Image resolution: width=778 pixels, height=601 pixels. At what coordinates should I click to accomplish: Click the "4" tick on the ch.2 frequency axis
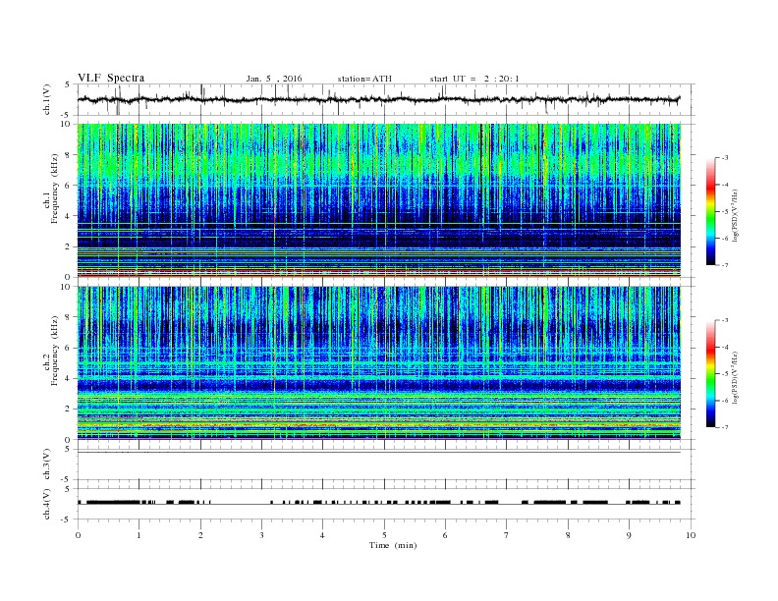69,378
